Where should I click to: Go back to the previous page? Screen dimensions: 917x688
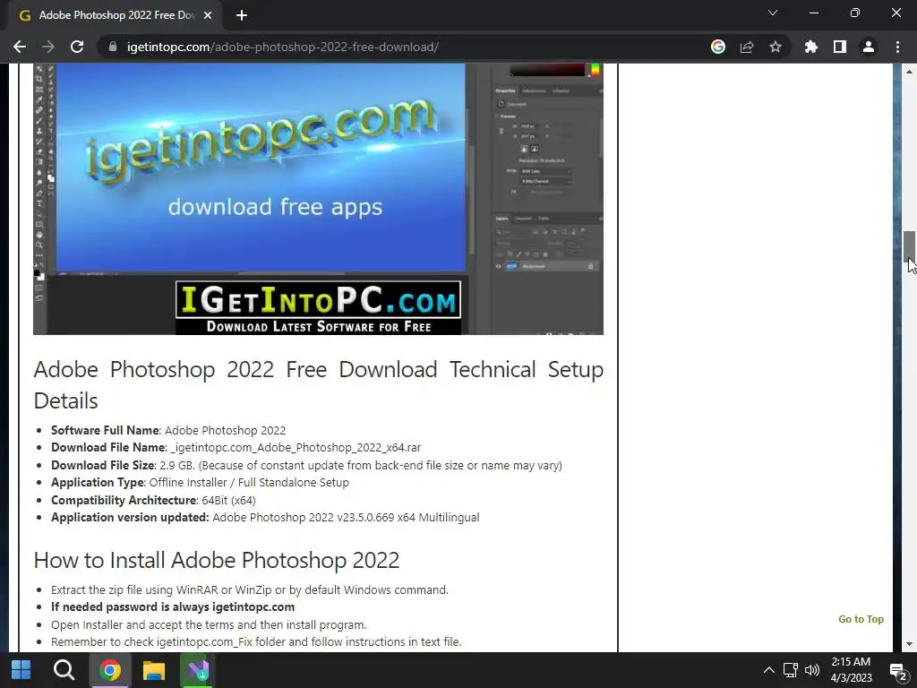click(20, 47)
